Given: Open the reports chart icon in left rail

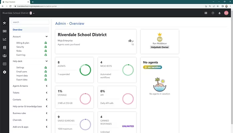Looking at the screenshot, I should coord(5,39).
